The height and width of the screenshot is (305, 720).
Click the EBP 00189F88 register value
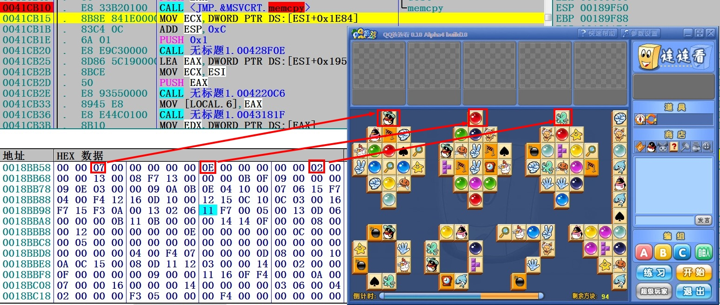(592, 18)
